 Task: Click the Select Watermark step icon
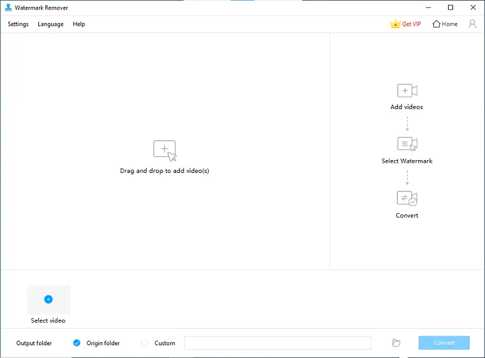(x=407, y=144)
